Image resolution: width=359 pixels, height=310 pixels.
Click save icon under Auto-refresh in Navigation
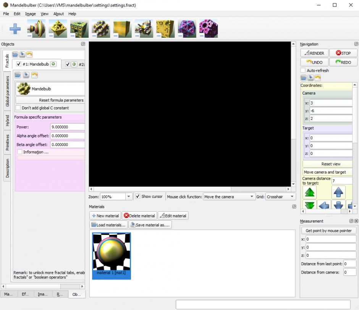tap(311, 78)
